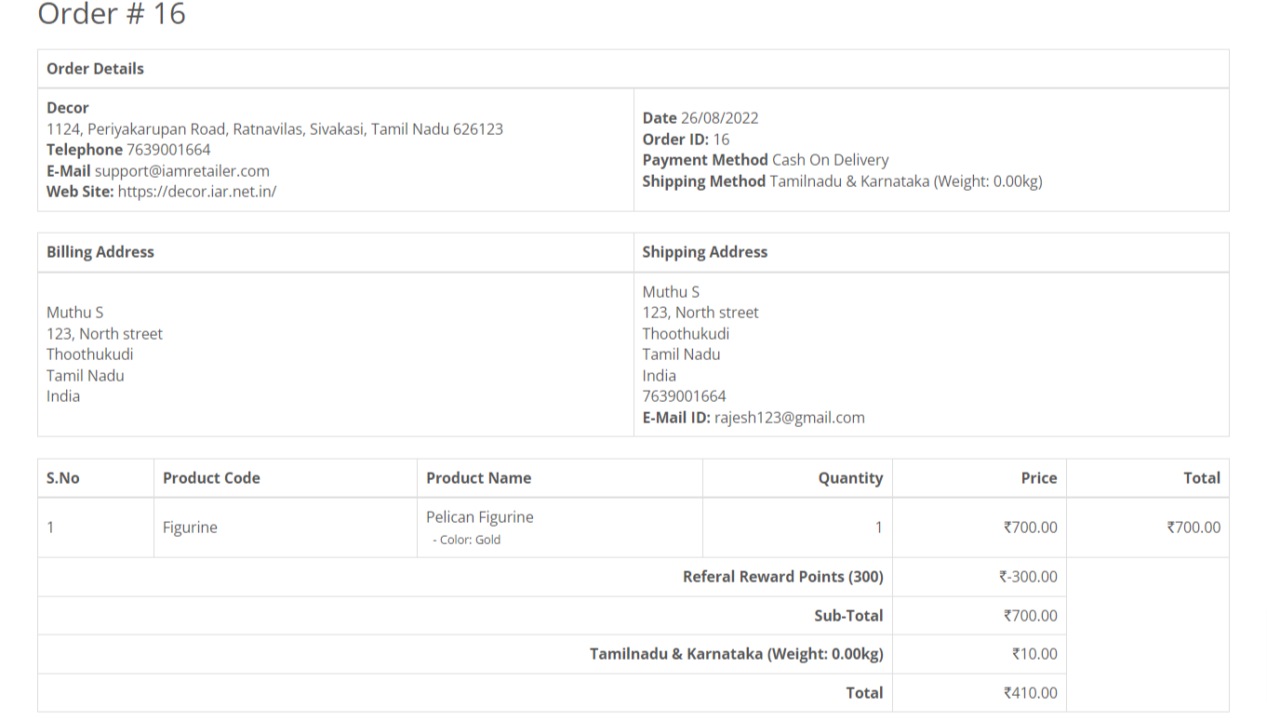
Task: Click the Quantity column header
Action: point(849,478)
